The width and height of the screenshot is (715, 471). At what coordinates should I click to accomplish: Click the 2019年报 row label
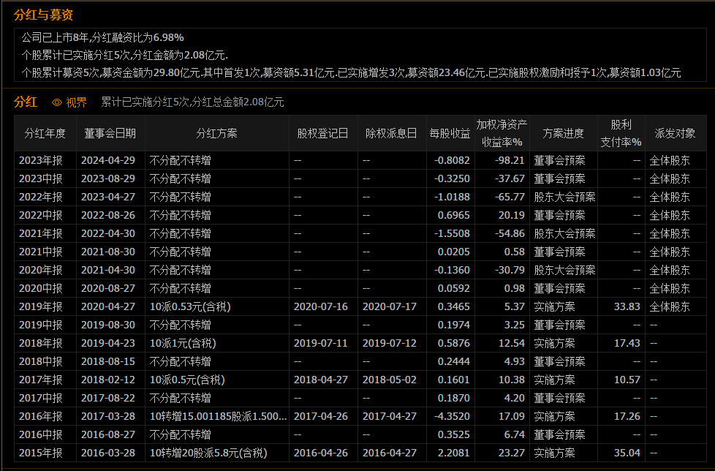41,306
